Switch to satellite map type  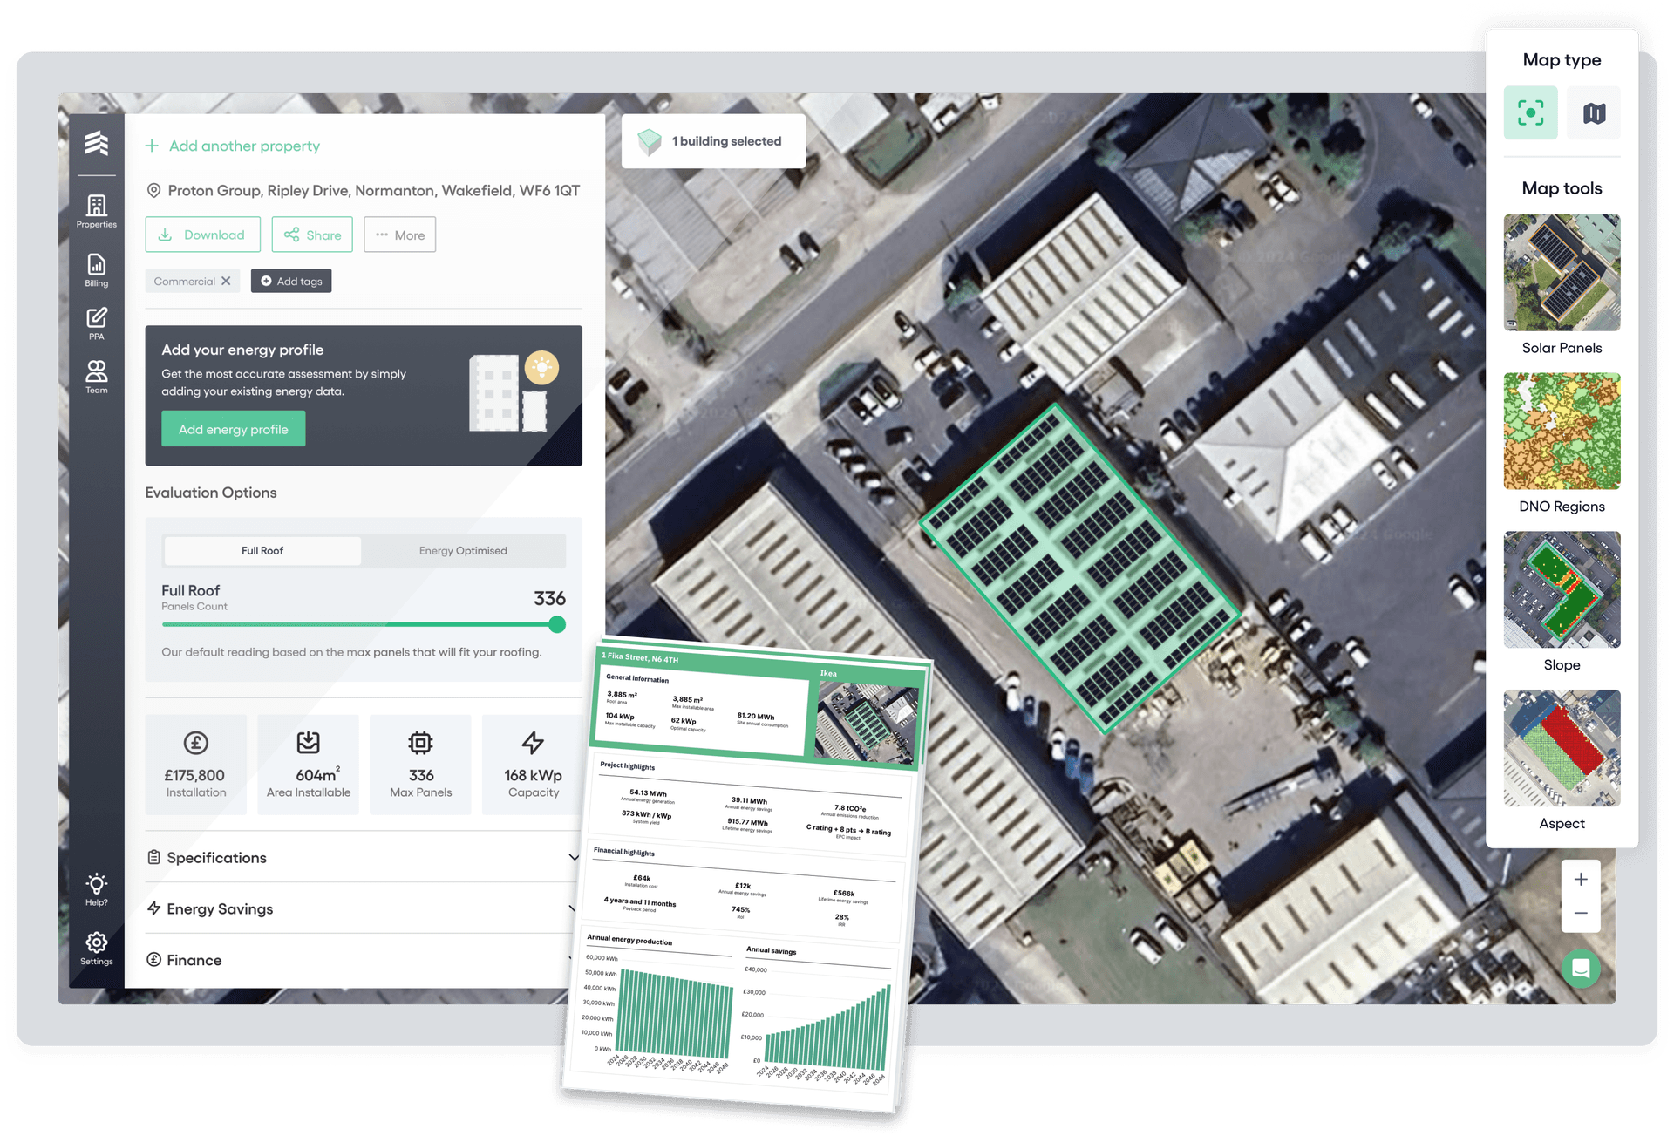pyautogui.click(x=1530, y=113)
